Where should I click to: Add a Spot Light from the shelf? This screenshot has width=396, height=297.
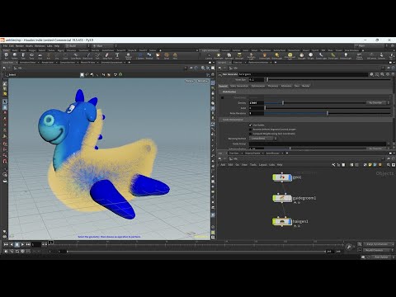pyautogui.click(x=229, y=56)
